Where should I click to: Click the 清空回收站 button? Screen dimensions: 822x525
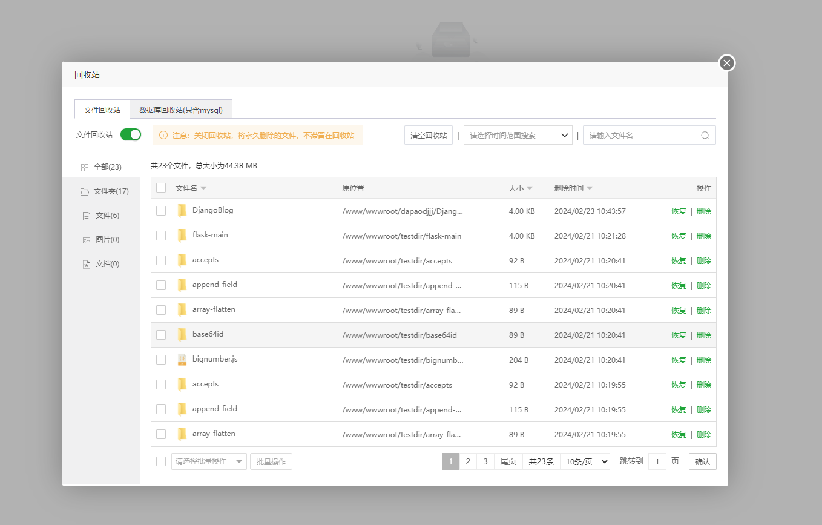point(429,135)
